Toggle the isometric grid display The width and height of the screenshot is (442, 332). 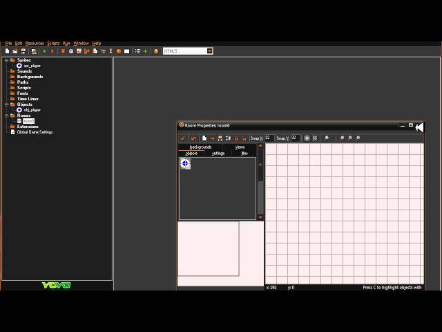[315, 138]
